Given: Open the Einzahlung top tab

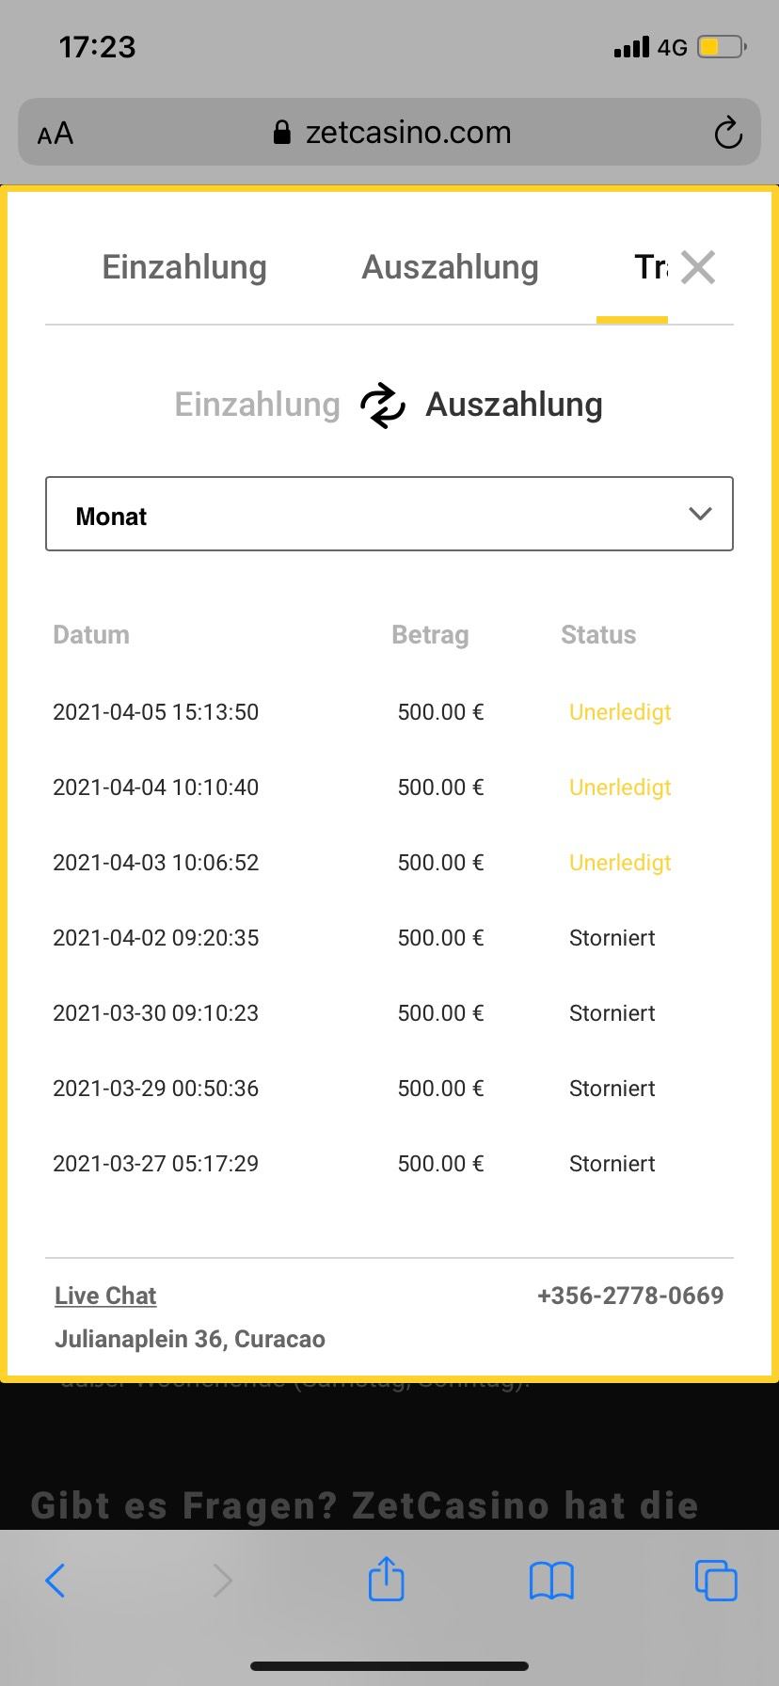Looking at the screenshot, I should [x=184, y=267].
